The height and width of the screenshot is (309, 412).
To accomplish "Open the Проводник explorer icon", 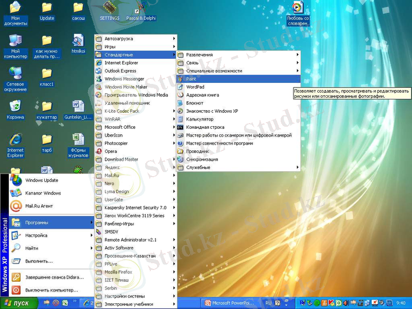I will click(x=181, y=151).
